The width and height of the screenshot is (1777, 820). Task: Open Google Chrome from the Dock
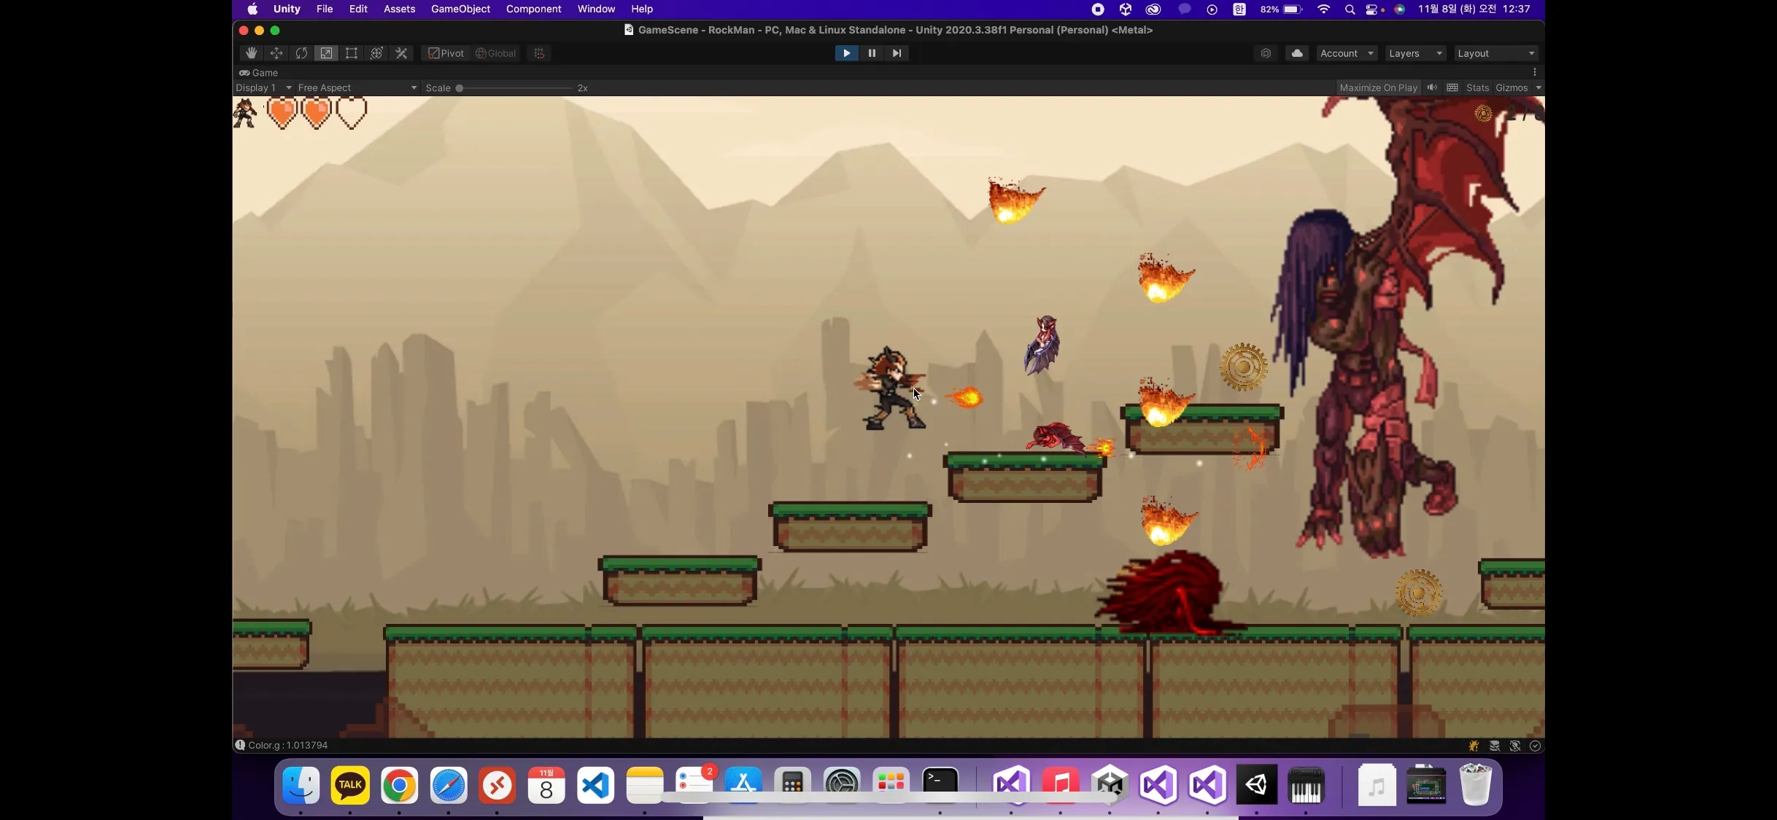coord(399,785)
